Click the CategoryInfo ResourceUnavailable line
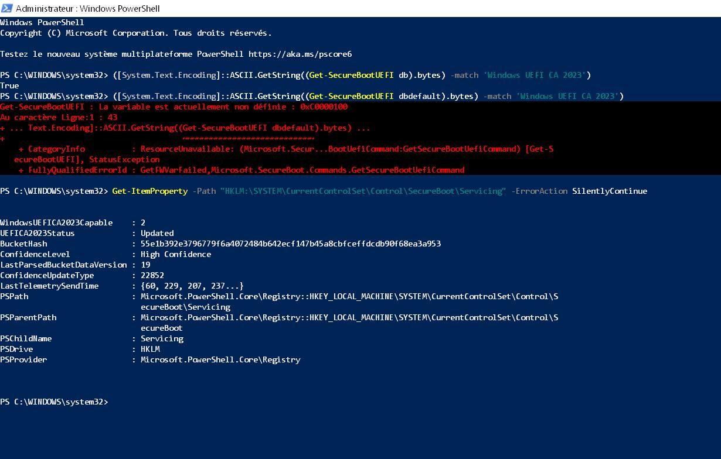The image size is (721, 459). pyautogui.click(x=286, y=149)
